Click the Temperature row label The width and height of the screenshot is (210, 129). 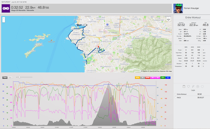coord(178,66)
